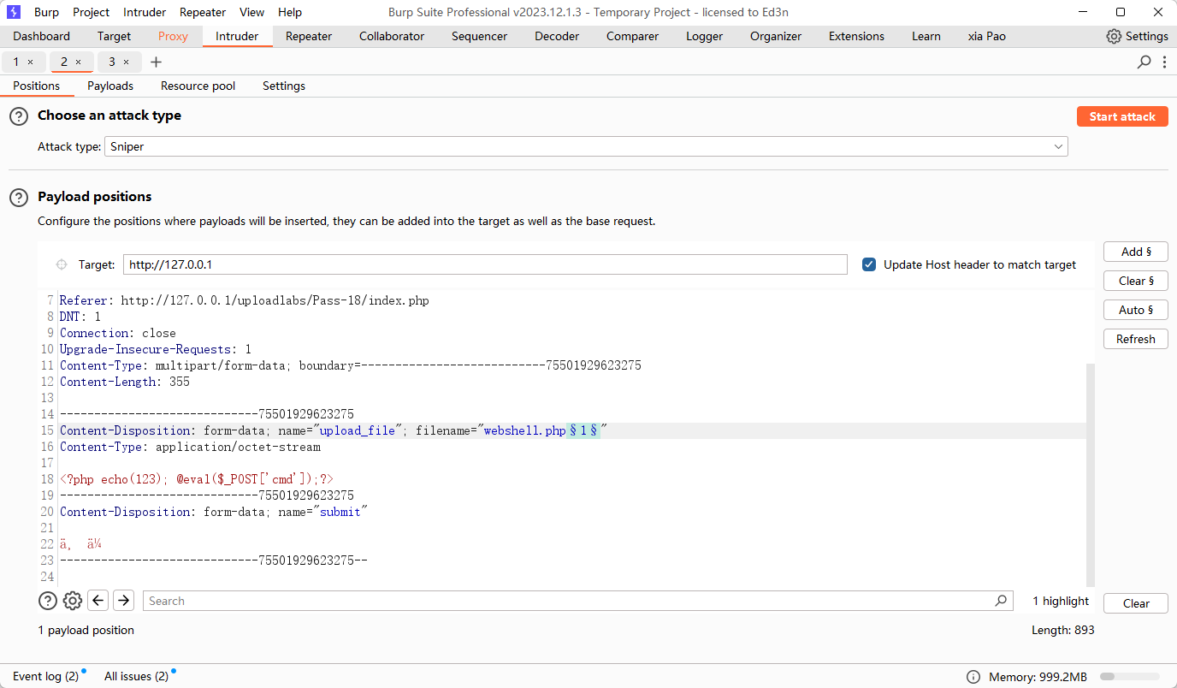Click the Content-Length: 355 line
This screenshot has height=688, width=1177.
pyautogui.click(x=125, y=382)
